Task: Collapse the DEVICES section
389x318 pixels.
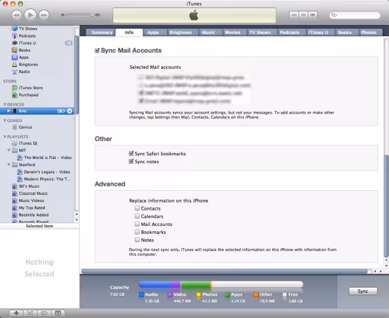Action: pos(4,105)
